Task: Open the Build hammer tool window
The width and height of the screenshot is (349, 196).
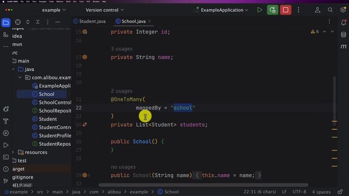Action: (6, 121)
